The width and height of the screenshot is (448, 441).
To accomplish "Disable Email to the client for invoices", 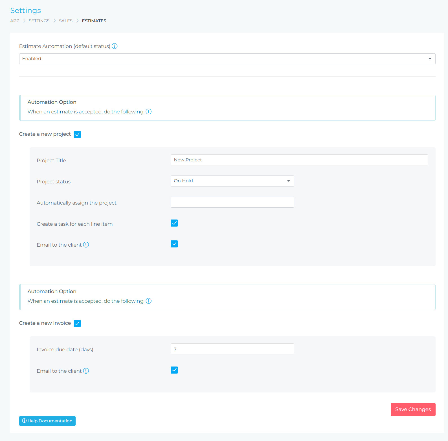I will coord(174,370).
